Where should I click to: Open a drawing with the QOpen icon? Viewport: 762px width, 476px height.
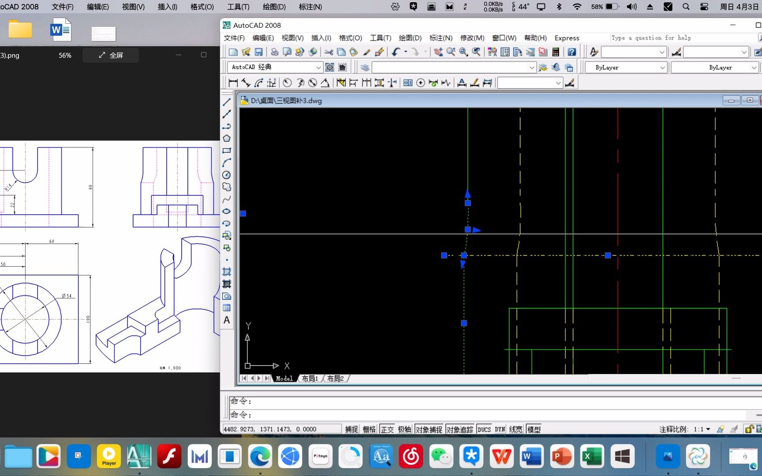pyautogui.click(x=246, y=52)
